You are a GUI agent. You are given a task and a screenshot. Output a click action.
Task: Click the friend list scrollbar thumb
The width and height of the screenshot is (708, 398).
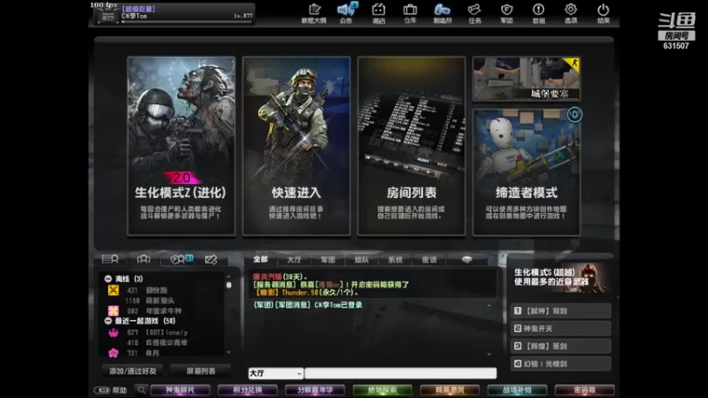tap(228, 285)
